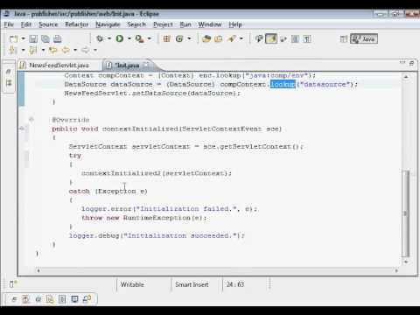Viewport: 420px width, 315px height.
Task: Open the New wizard dropdown arrow
Action: pyautogui.click(x=23, y=38)
